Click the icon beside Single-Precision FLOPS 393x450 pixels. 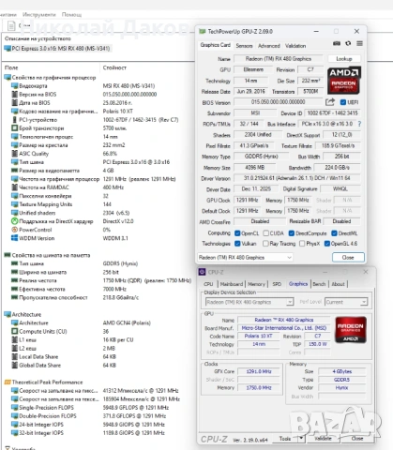click(14, 408)
